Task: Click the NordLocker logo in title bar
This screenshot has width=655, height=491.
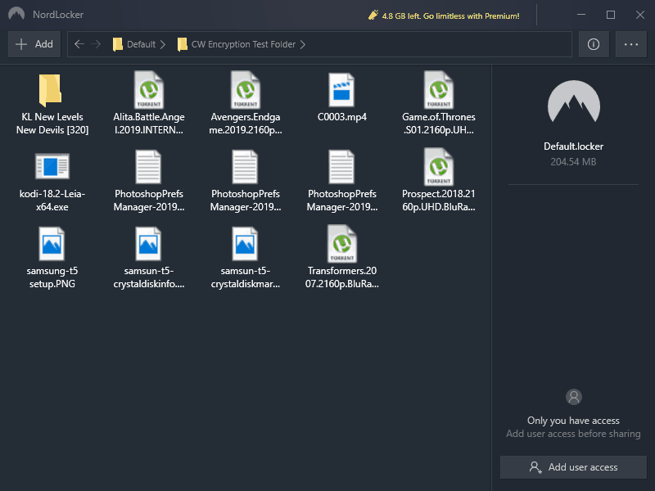Action: [16, 14]
